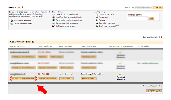Click the Hosting Linux Basic service text
This screenshot has width=171, height=100.
pos(66,74)
